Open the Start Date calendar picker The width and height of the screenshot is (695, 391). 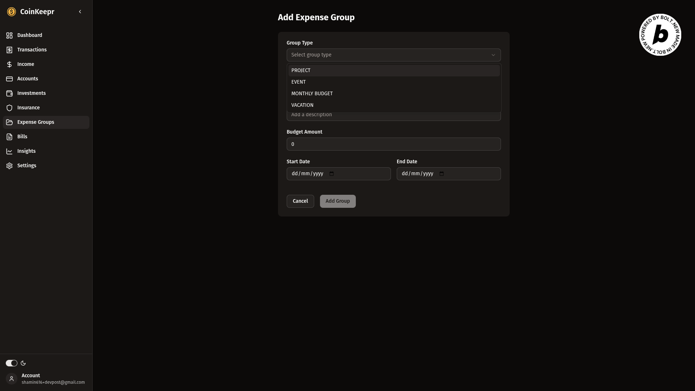click(332, 174)
